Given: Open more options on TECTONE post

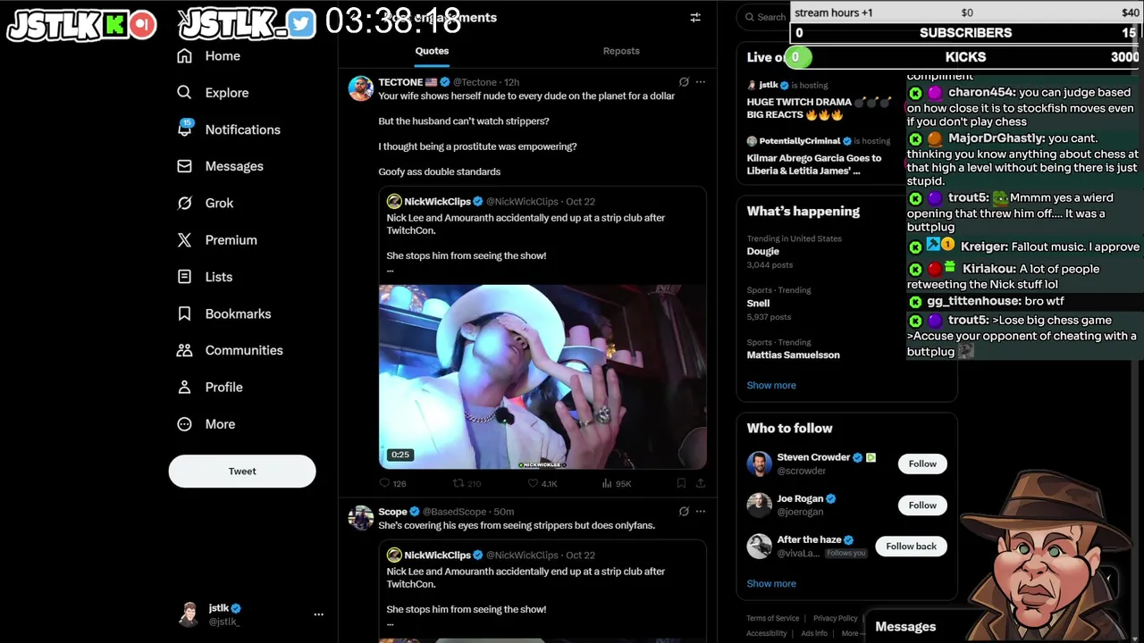Looking at the screenshot, I should pos(701,82).
